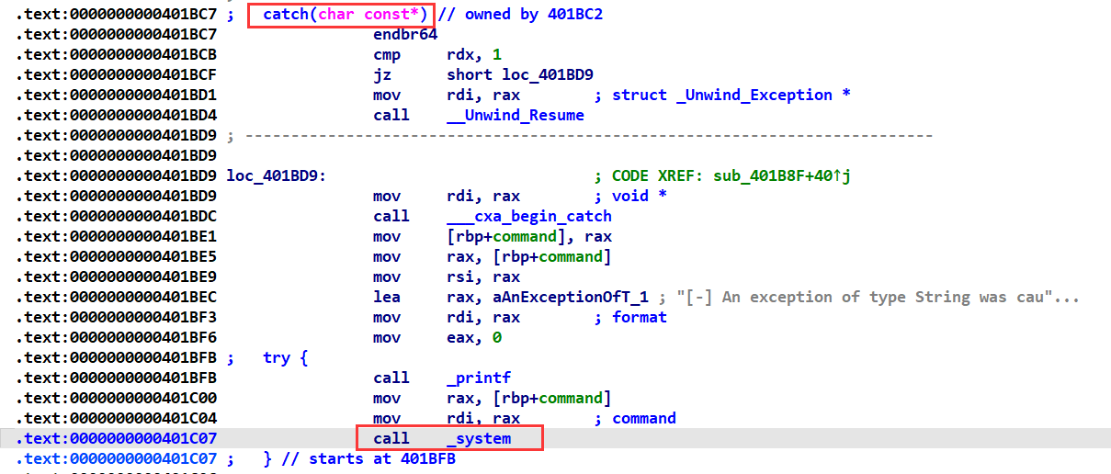Click address .text:0000000000401BDC
Viewport: 1111px width, 474px height.
[x=116, y=217]
